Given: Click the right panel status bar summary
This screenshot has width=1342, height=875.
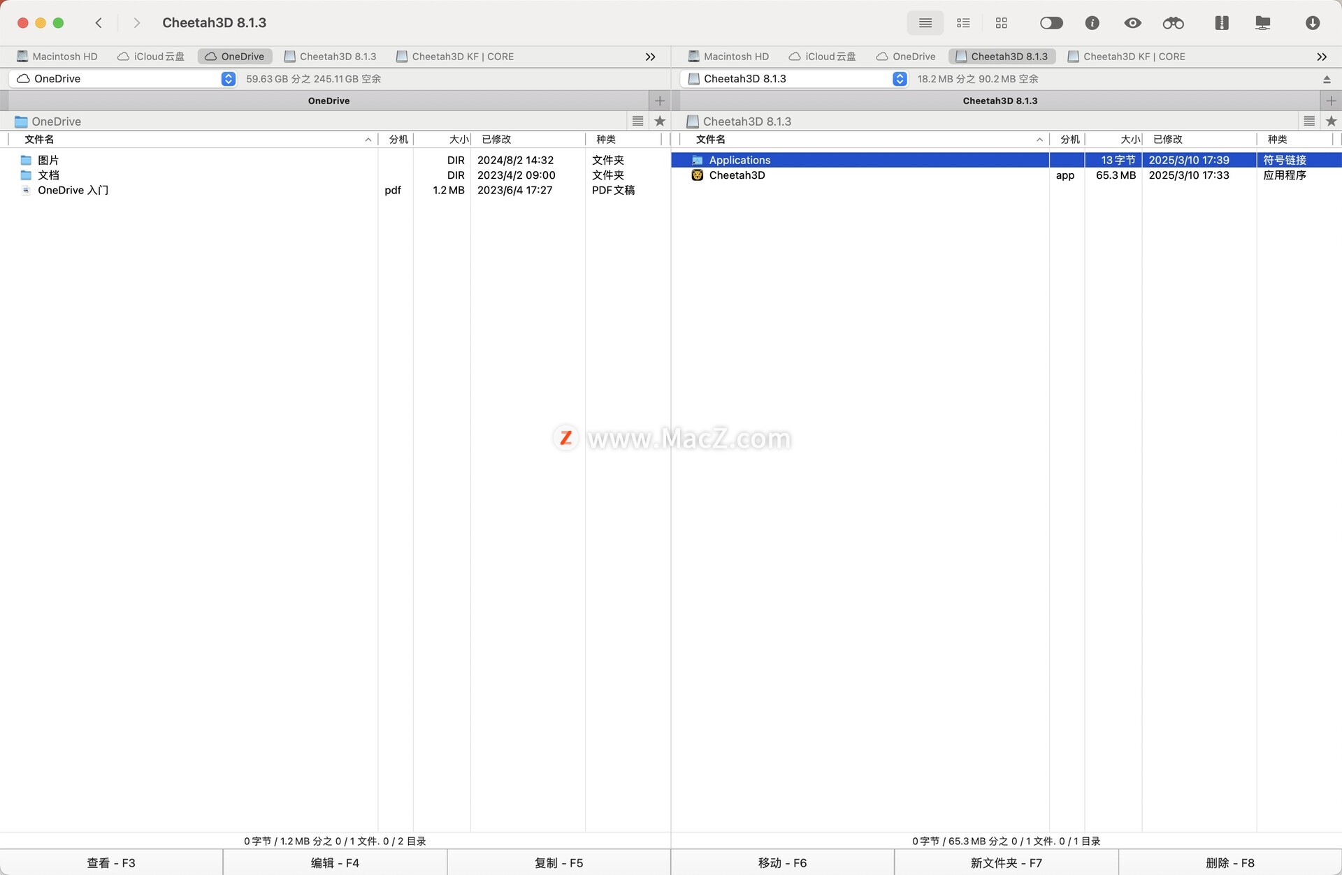Looking at the screenshot, I should (1006, 841).
